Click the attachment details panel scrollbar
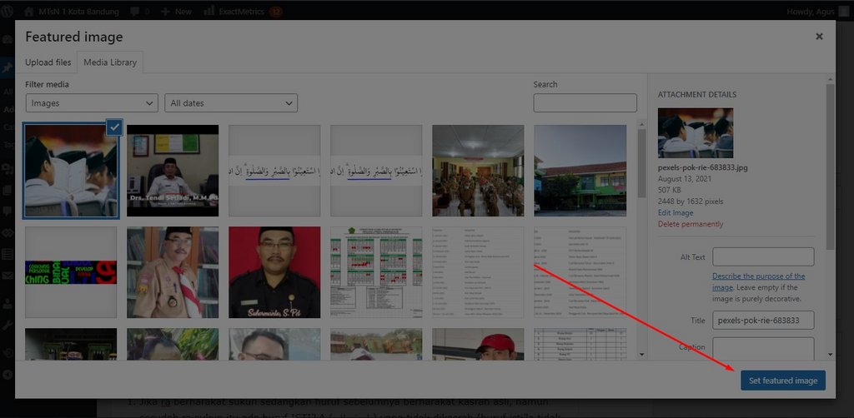Image resolution: width=854 pixels, height=418 pixels. (830, 167)
